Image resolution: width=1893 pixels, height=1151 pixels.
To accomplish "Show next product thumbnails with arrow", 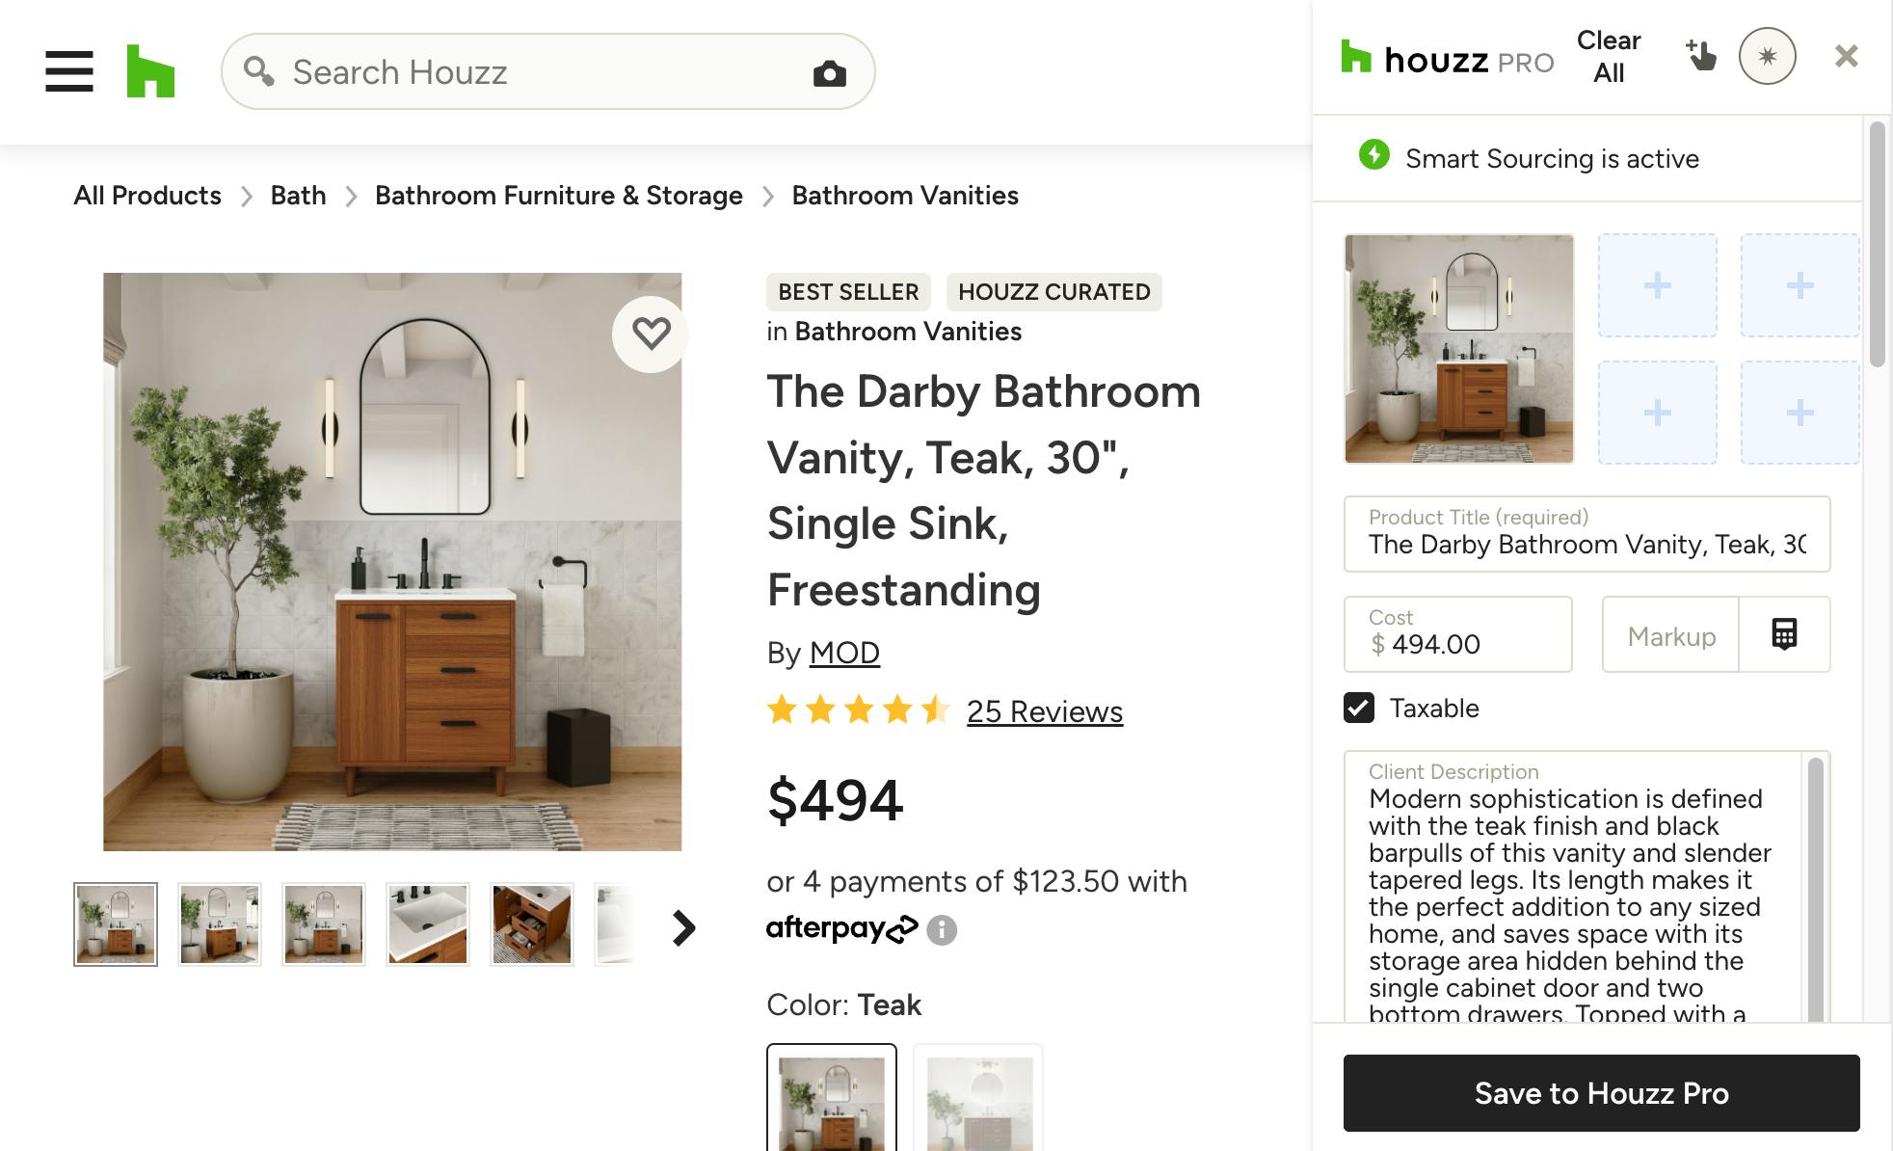I will (683, 927).
